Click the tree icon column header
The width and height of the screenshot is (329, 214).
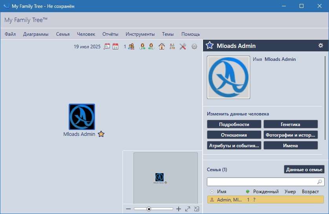[x=248, y=192]
